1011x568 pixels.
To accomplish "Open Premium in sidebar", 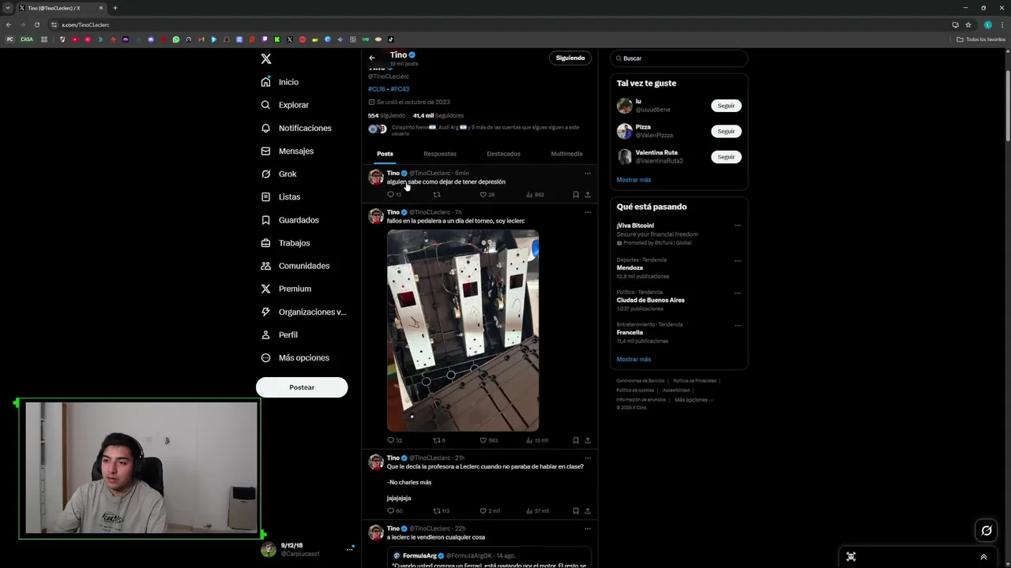I will tap(285, 289).
